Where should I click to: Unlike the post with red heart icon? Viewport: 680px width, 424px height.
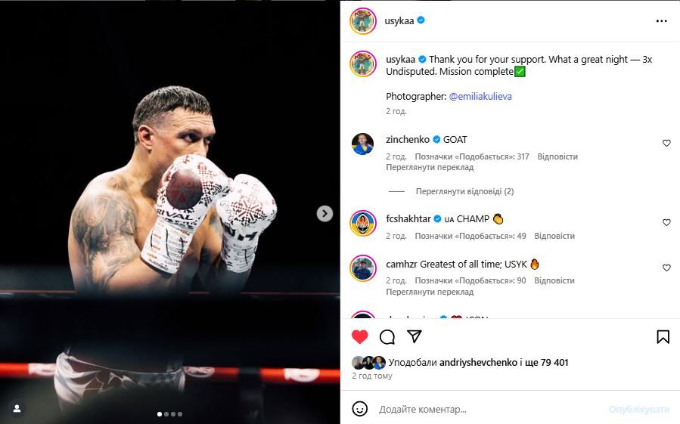359,337
